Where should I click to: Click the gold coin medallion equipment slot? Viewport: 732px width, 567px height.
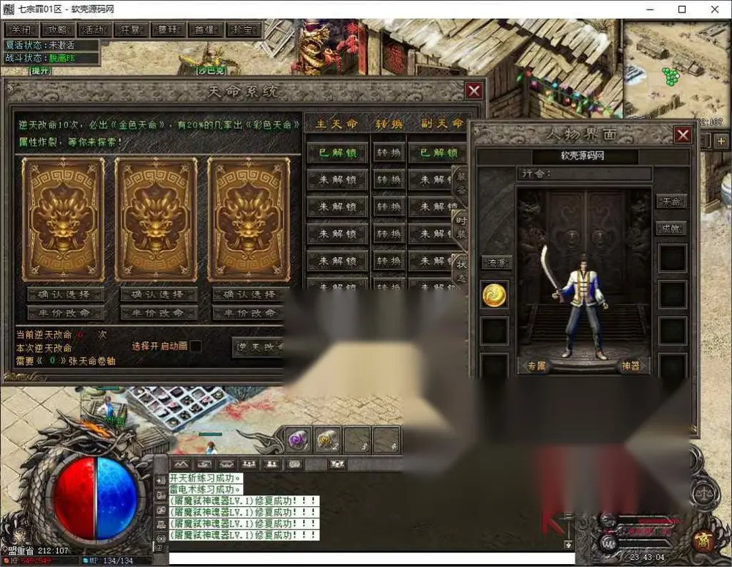pos(494,295)
